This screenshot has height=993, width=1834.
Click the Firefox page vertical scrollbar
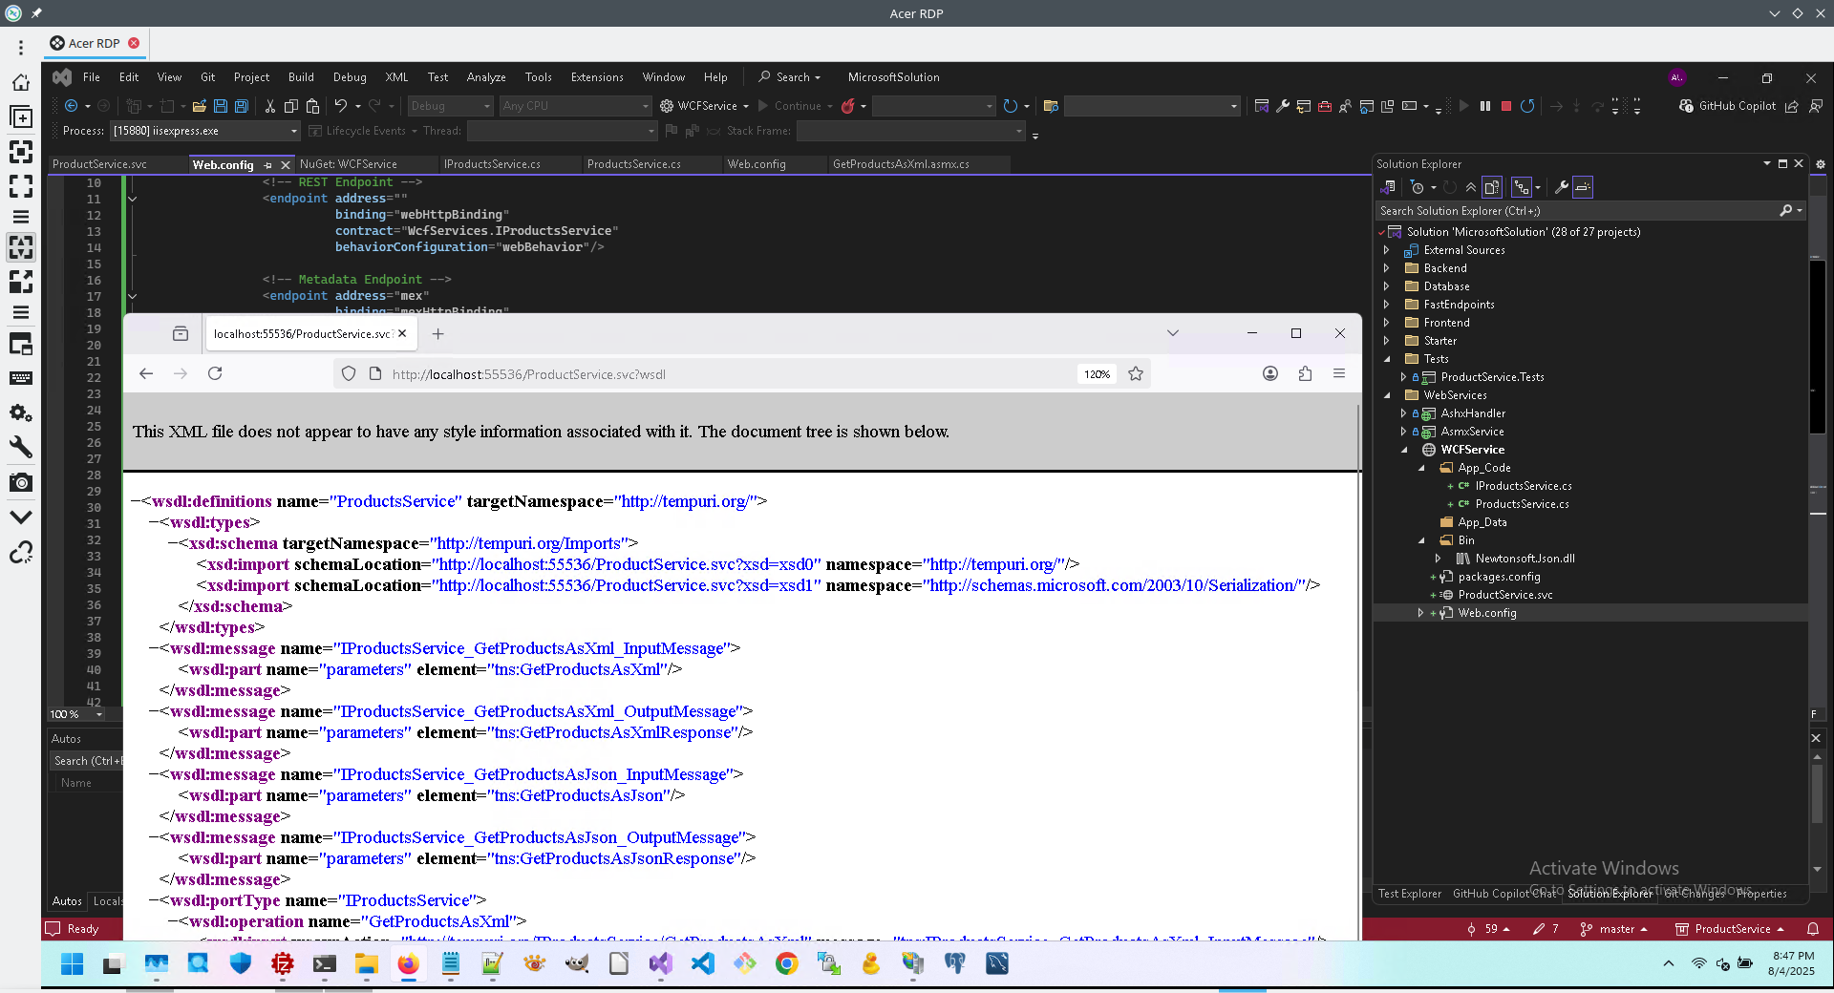click(1358, 672)
